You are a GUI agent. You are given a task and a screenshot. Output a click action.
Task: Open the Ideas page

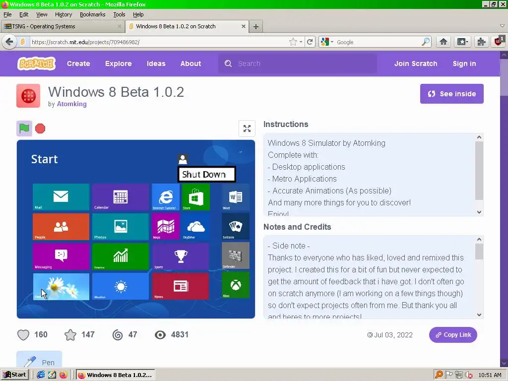(x=156, y=63)
